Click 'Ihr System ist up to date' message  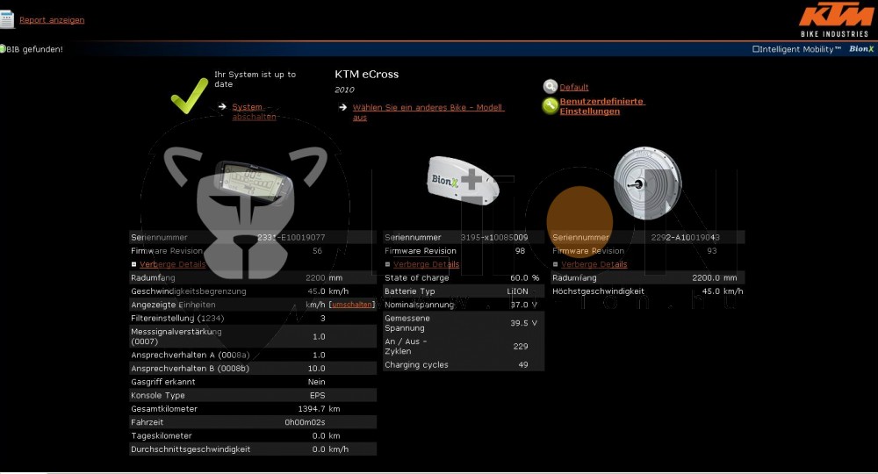click(x=255, y=79)
